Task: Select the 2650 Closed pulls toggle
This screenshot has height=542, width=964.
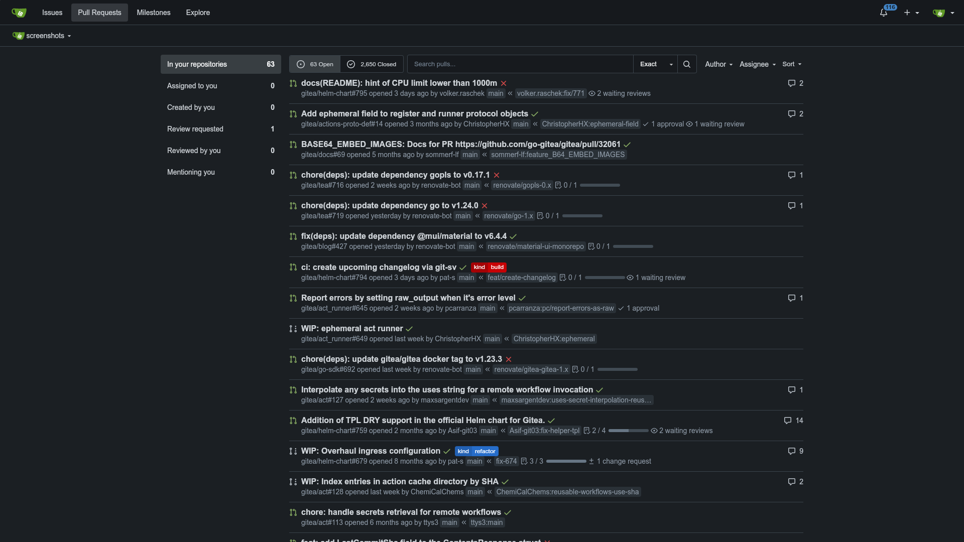Action: click(372, 65)
